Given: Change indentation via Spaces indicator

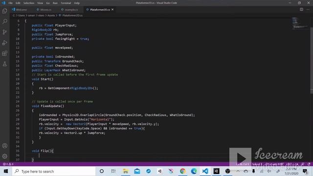Looking at the screenshot, I should pos(257,164).
